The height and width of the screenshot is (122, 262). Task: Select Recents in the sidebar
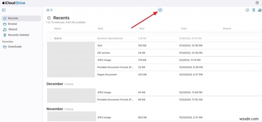pyautogui.click(x=21, y=18)
